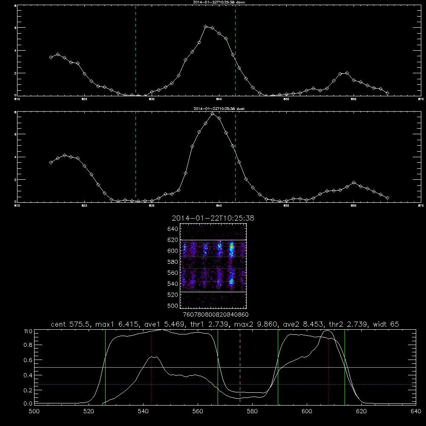Select the green vertical line near 567 in bottom plot
The width and height of the screenshot is (426, 426).
coord(218,367)
